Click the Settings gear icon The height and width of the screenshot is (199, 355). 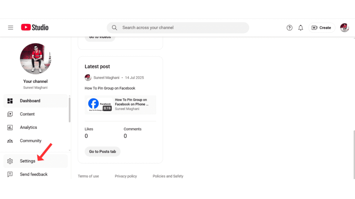click(x=10, y=161)
